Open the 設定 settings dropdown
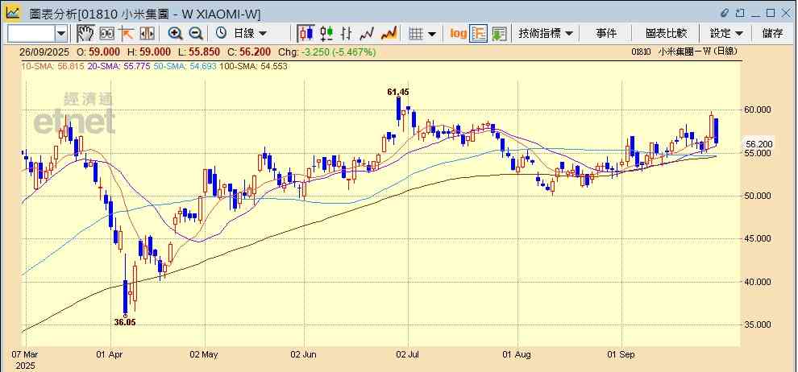Image resolution: width=798 pixels, height=372 pixels. click(x=727, y=34)
